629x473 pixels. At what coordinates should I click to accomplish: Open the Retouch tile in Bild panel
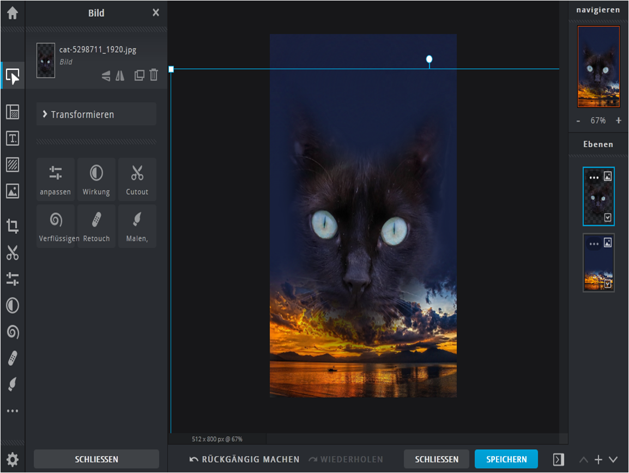[x=96, y=226]
